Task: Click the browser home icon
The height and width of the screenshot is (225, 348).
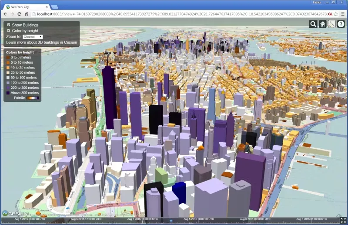Action: (27, 14)
